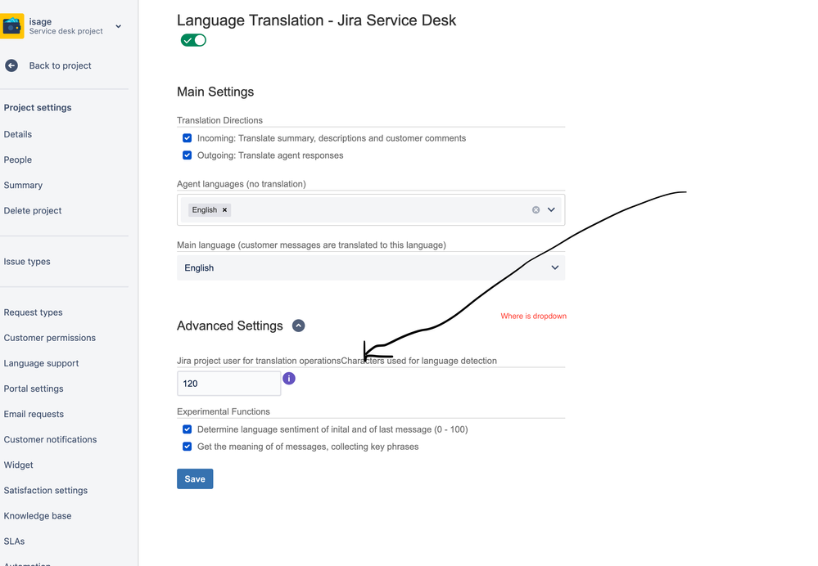Go to Language support
This screenshot has height=566, width=818.
click(x=41, y=363)
